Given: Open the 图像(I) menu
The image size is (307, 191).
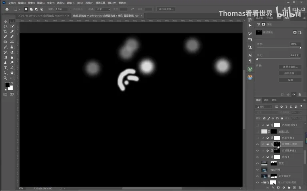Looking at the screenshot, I should tap(31, 3).
